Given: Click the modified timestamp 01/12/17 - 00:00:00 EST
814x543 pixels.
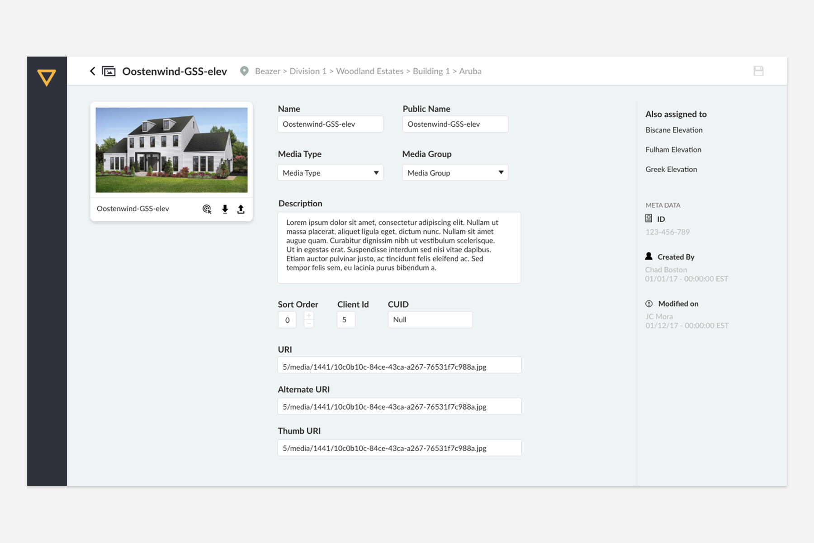Looking at the screenshot, I should (x=687, y=325).
